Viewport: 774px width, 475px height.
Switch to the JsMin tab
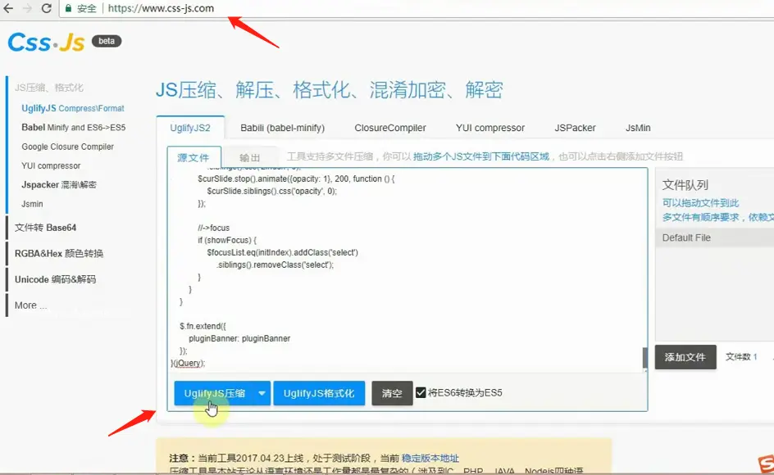pos(638,128)
